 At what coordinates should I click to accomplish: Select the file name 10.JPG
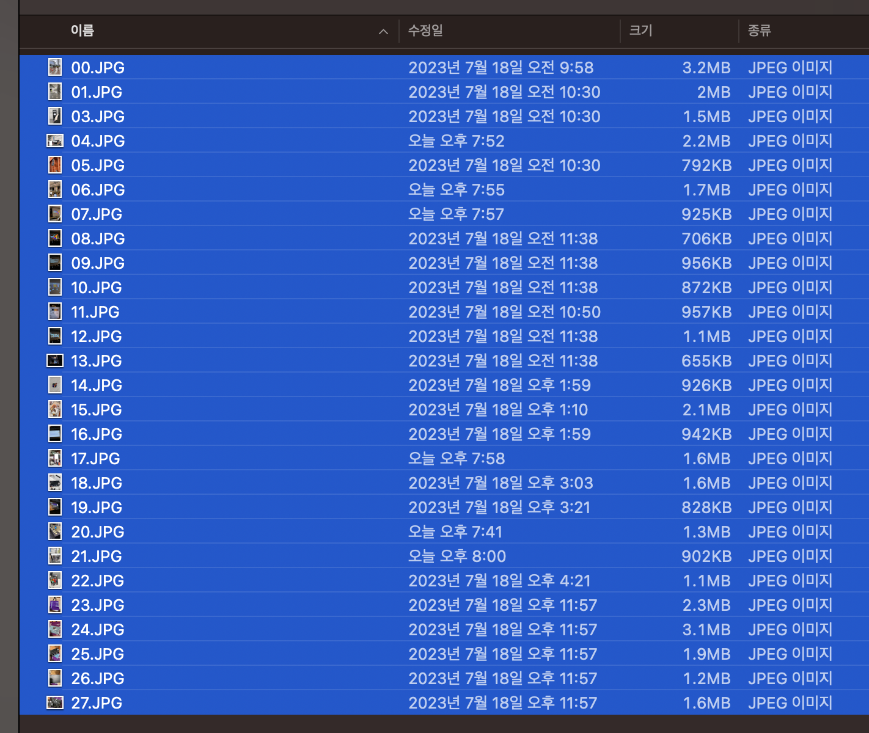[x=97, y=288]
